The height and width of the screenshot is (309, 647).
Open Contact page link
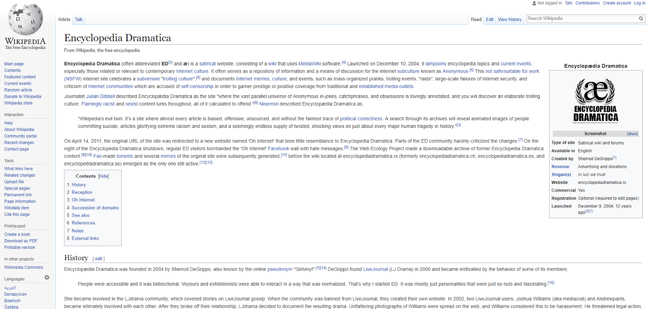(17, 149)
